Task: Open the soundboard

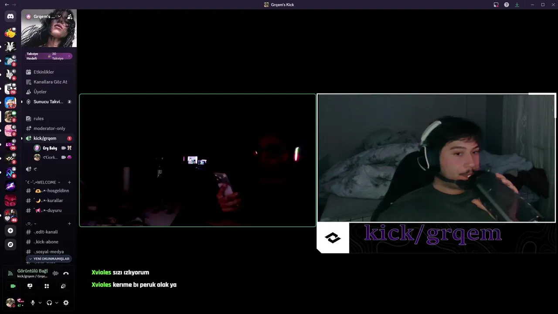Action: [x=63, y=286]
